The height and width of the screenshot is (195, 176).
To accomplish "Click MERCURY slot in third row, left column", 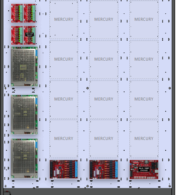I will 64,99.
